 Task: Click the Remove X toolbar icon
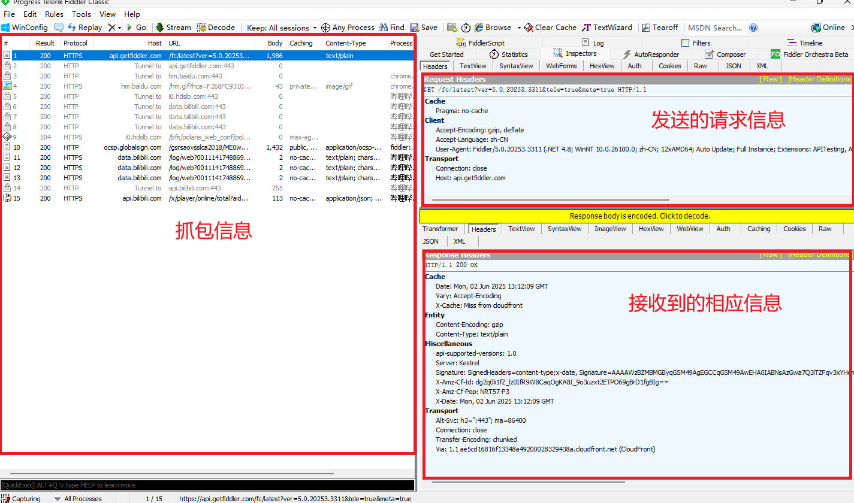111,28
